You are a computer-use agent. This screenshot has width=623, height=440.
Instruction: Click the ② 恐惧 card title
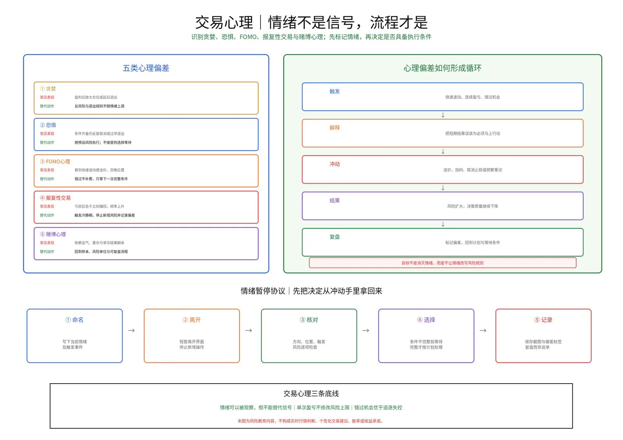[48, 125]
